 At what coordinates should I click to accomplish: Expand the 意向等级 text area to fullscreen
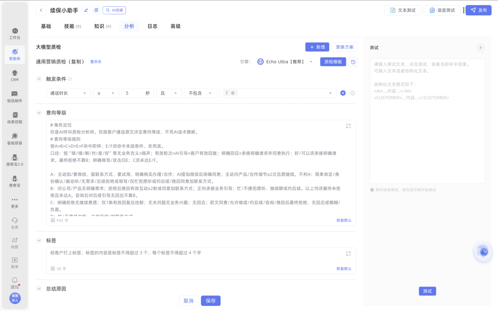[x=349, y=126]
